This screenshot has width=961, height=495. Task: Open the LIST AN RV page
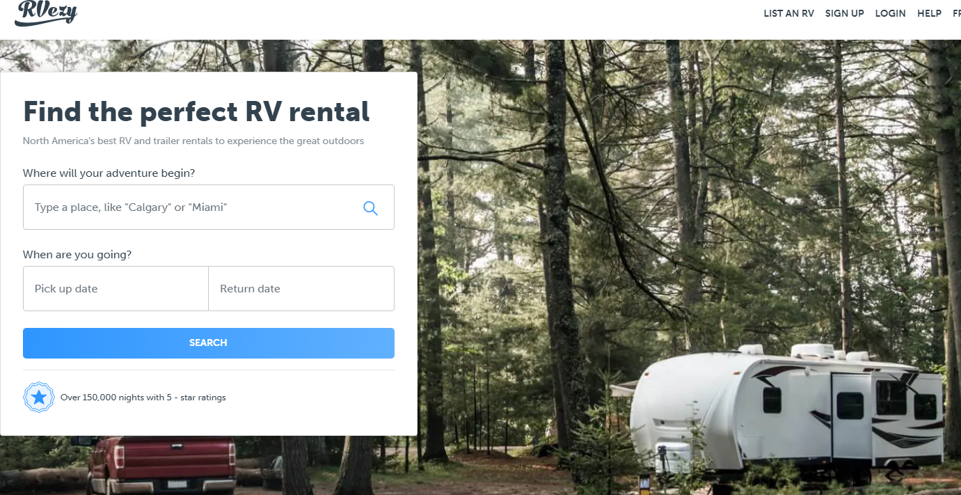(788, 13)
